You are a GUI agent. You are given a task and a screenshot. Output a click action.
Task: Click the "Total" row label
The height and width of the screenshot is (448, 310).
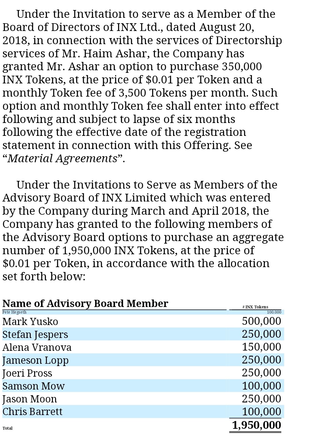pos(7,428)
